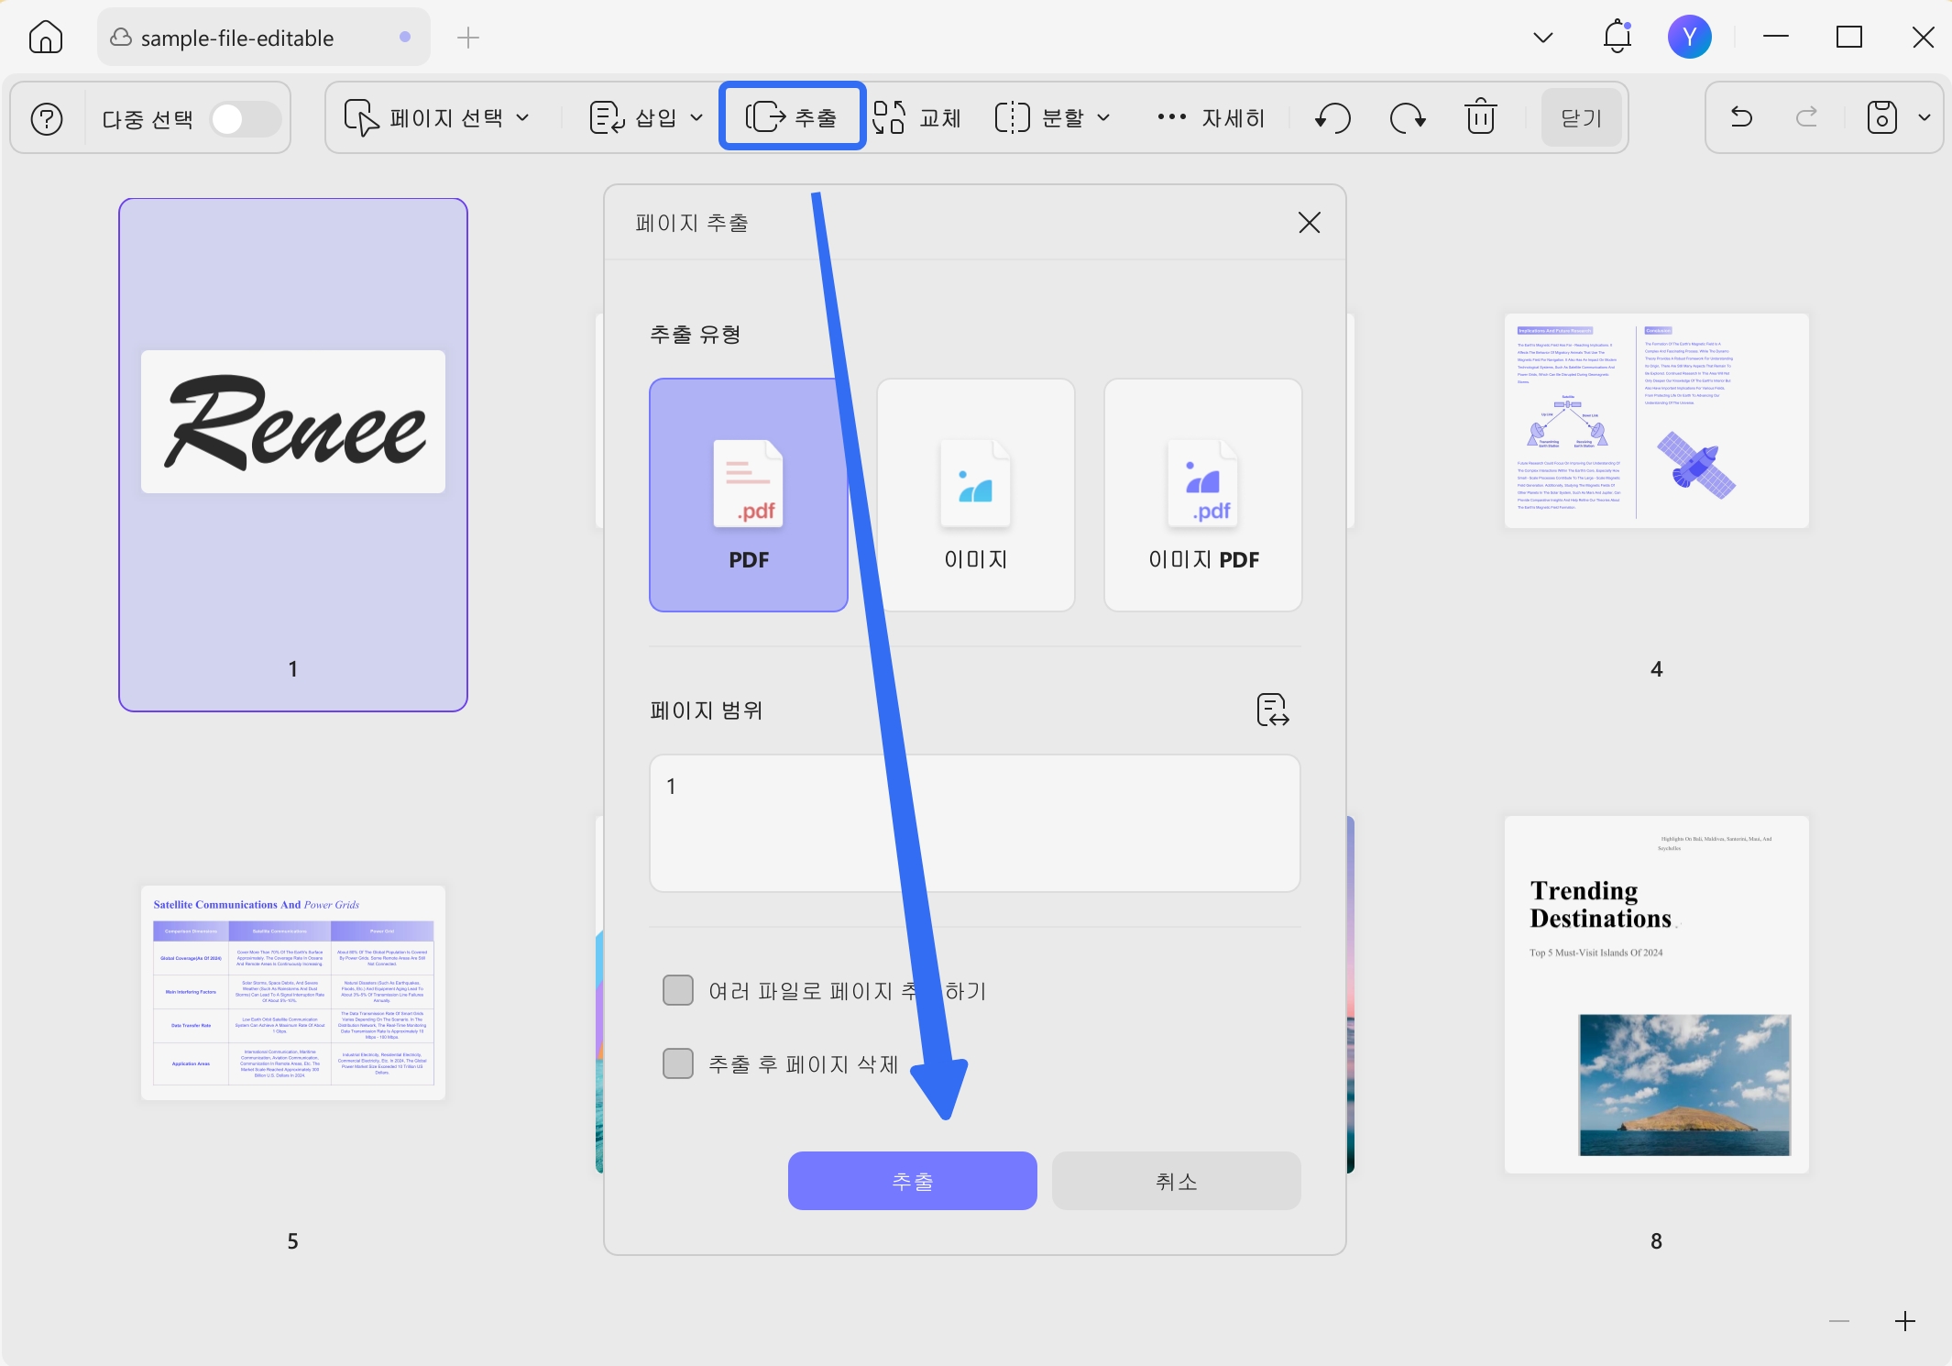Image resolution: width=1952 pixels, height=1366 pixels.
Task: Click the 교체 toolbar button
Action: coord(917,118)
